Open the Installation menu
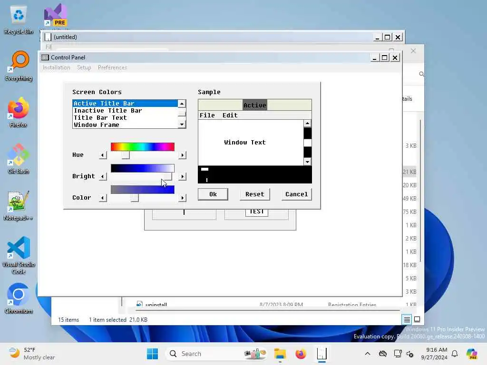The width and height of the screenshot is (487, 365). tap(56, 67)
